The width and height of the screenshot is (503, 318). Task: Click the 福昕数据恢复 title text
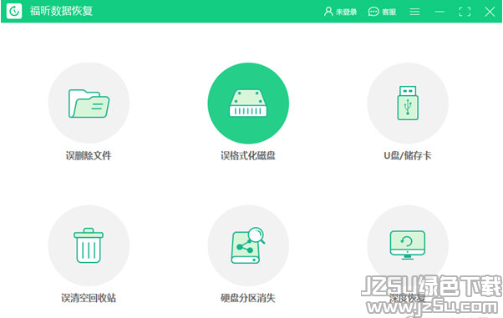tap(61, 11)
